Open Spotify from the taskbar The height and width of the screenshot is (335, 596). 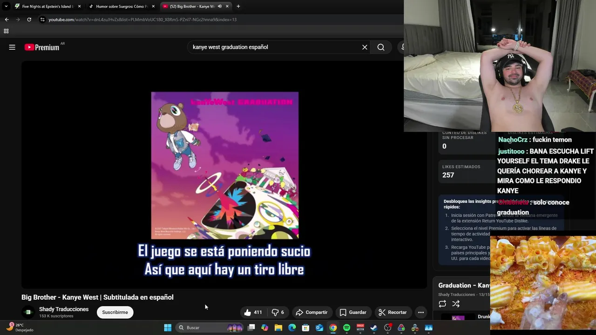(346, 328)
